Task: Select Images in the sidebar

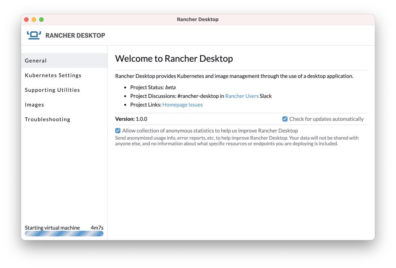Action: coord(64,105)
